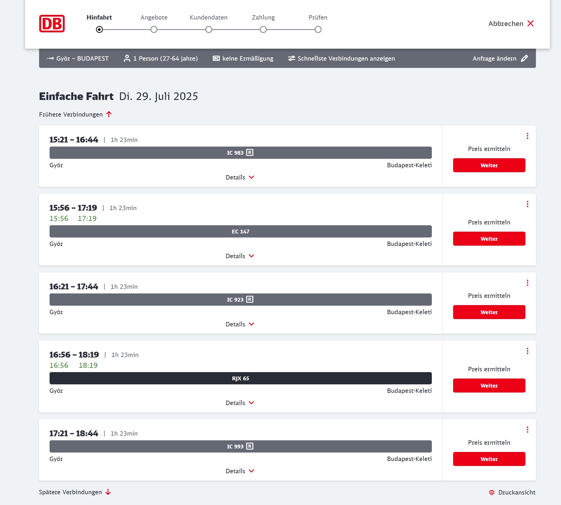Click the IC 993 train bar
The image size is (561, 505).
[241, 446]
